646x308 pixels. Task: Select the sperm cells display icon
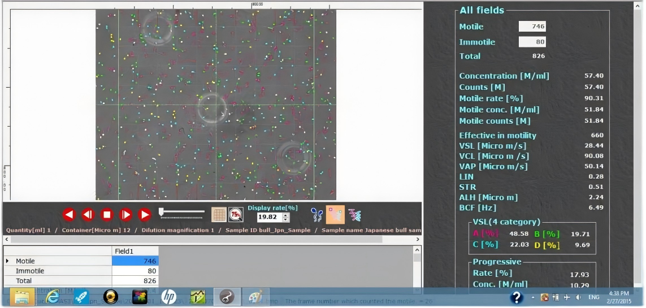(317, 215)
